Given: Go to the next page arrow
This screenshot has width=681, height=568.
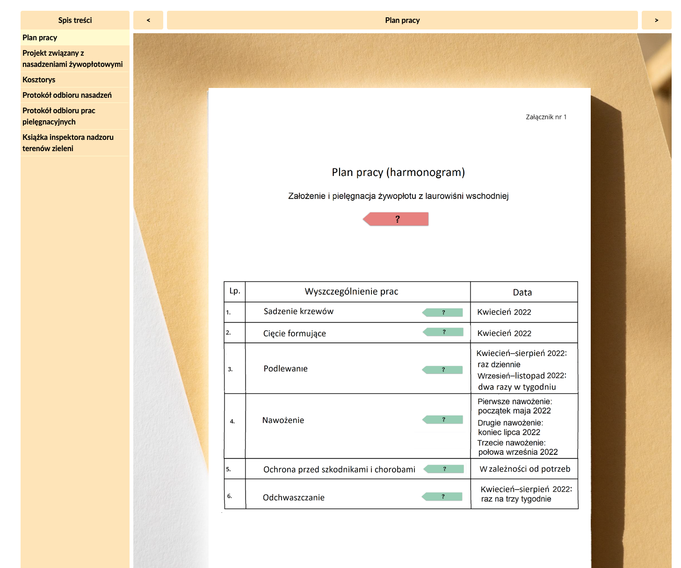Looking at the screenshot, I should (x=656, y=20).
